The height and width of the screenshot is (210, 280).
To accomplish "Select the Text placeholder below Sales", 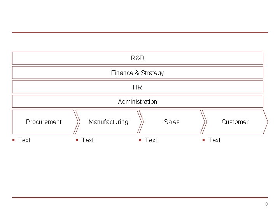I will pyautogui.click(x=151, y=140).
